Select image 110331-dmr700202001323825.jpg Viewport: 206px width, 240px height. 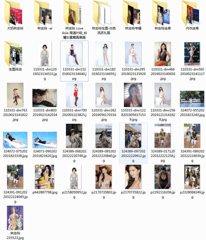pos(74,95)
